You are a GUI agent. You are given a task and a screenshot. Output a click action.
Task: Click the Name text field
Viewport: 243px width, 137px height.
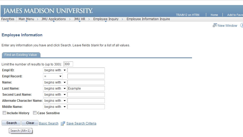click(x=86, y=82)
